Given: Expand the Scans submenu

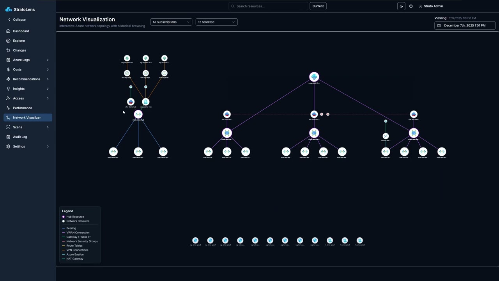Looking at the screenshot, I should [27, 127].
